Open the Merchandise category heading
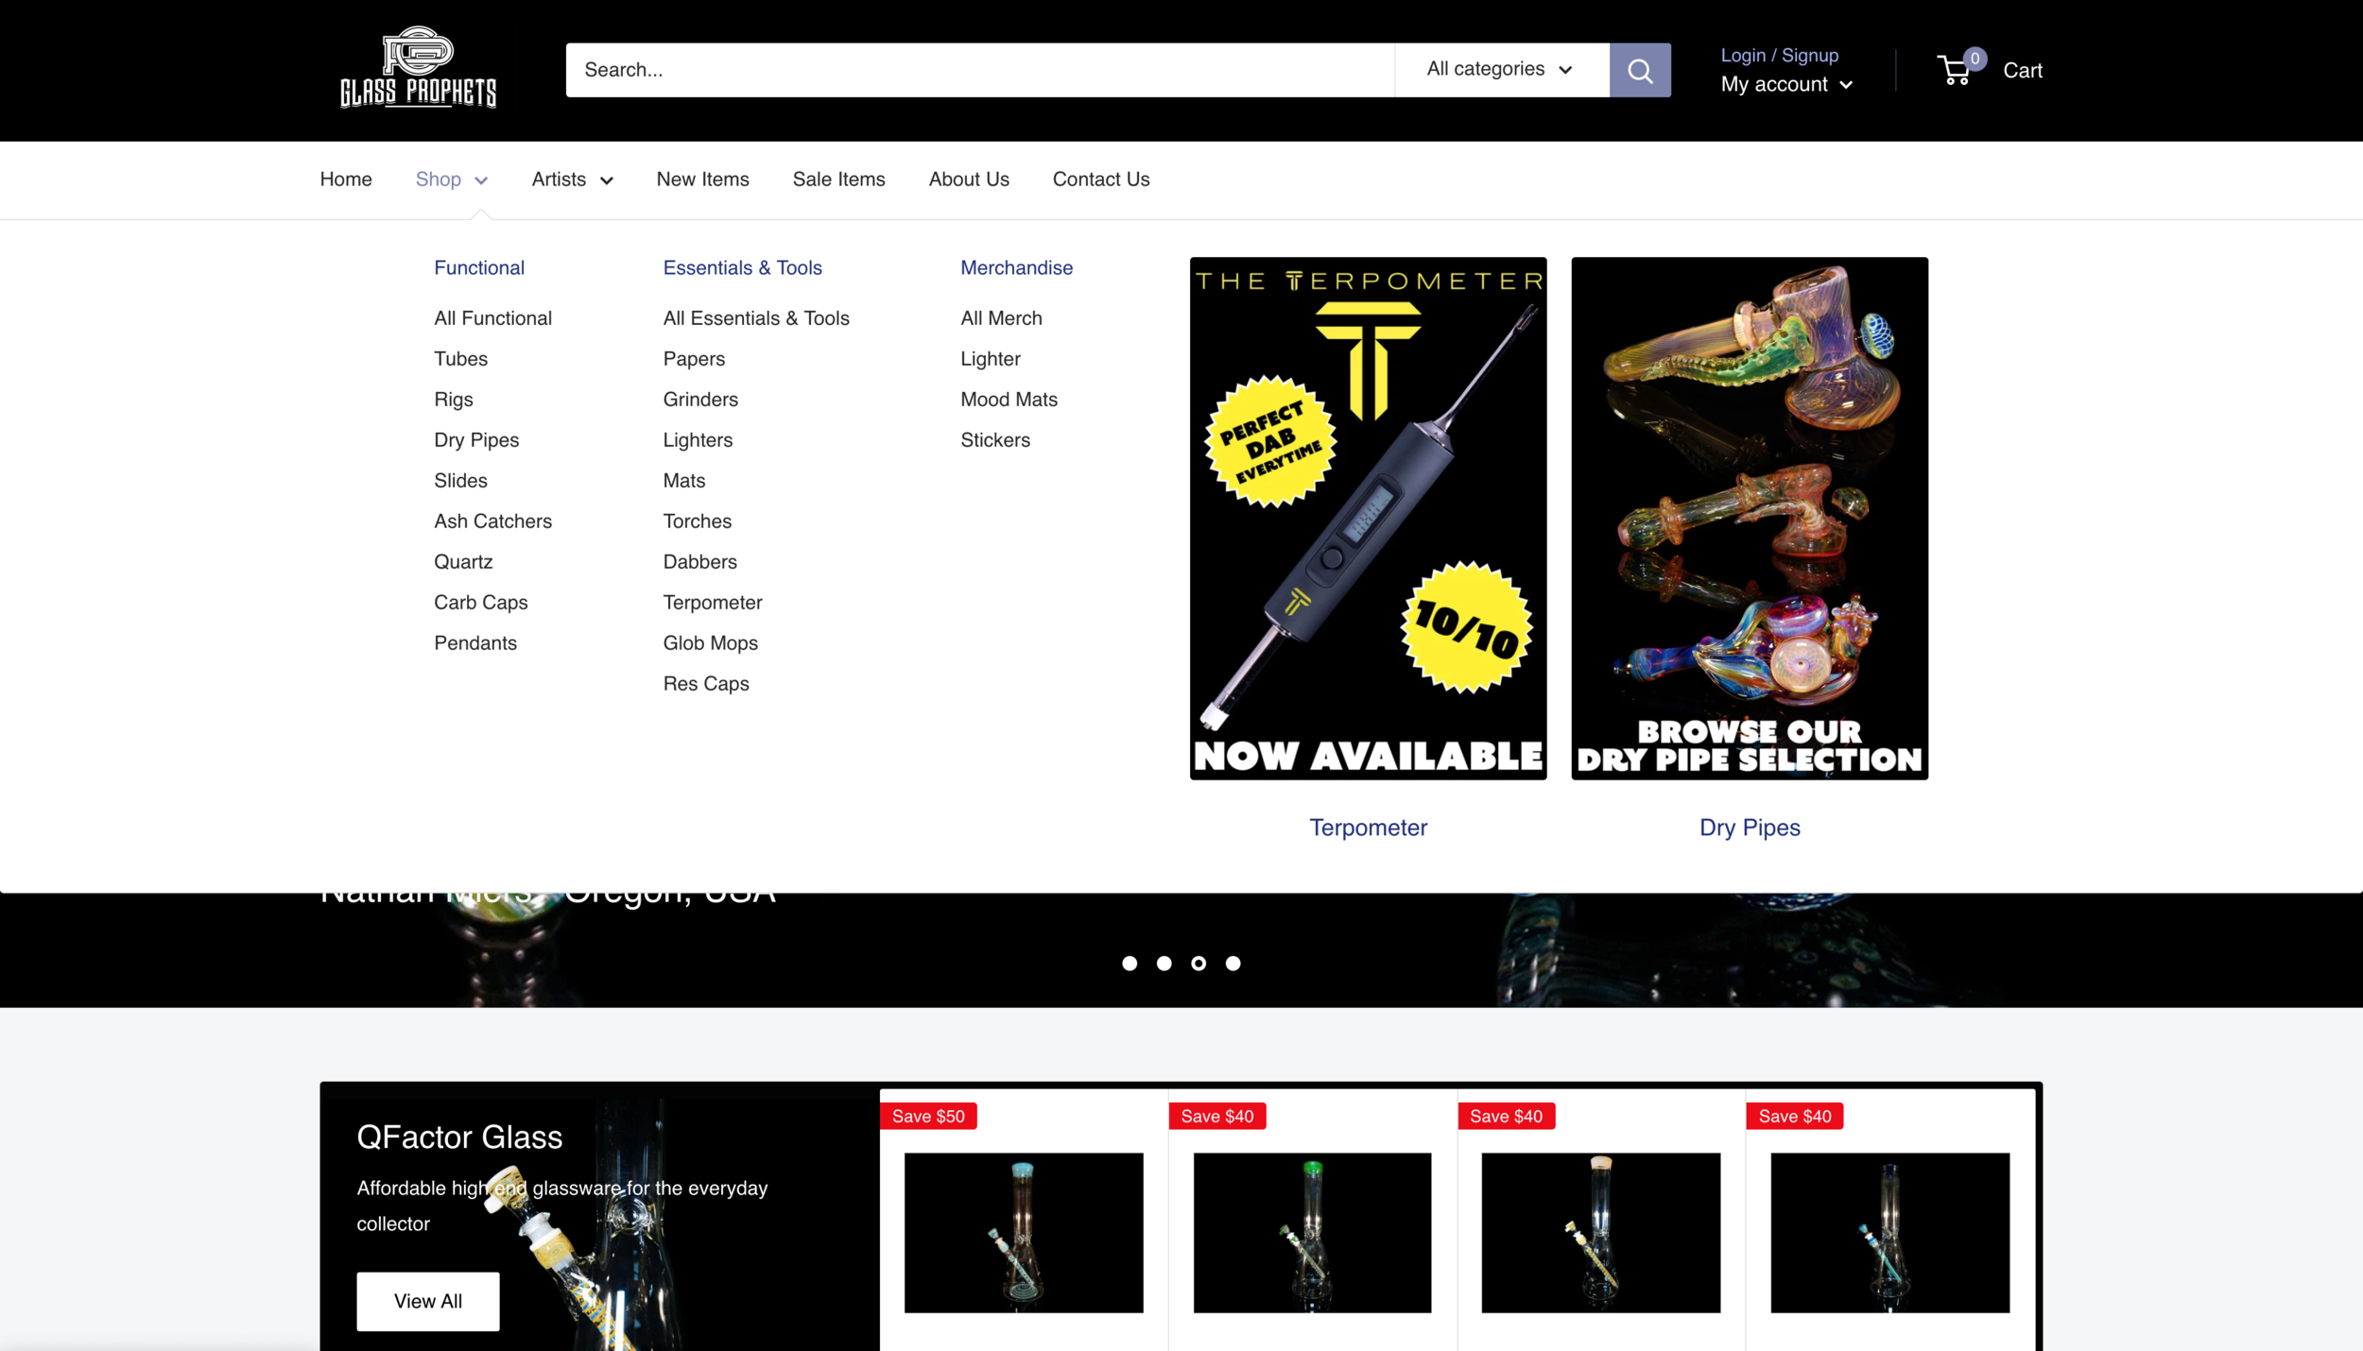 1016,268
